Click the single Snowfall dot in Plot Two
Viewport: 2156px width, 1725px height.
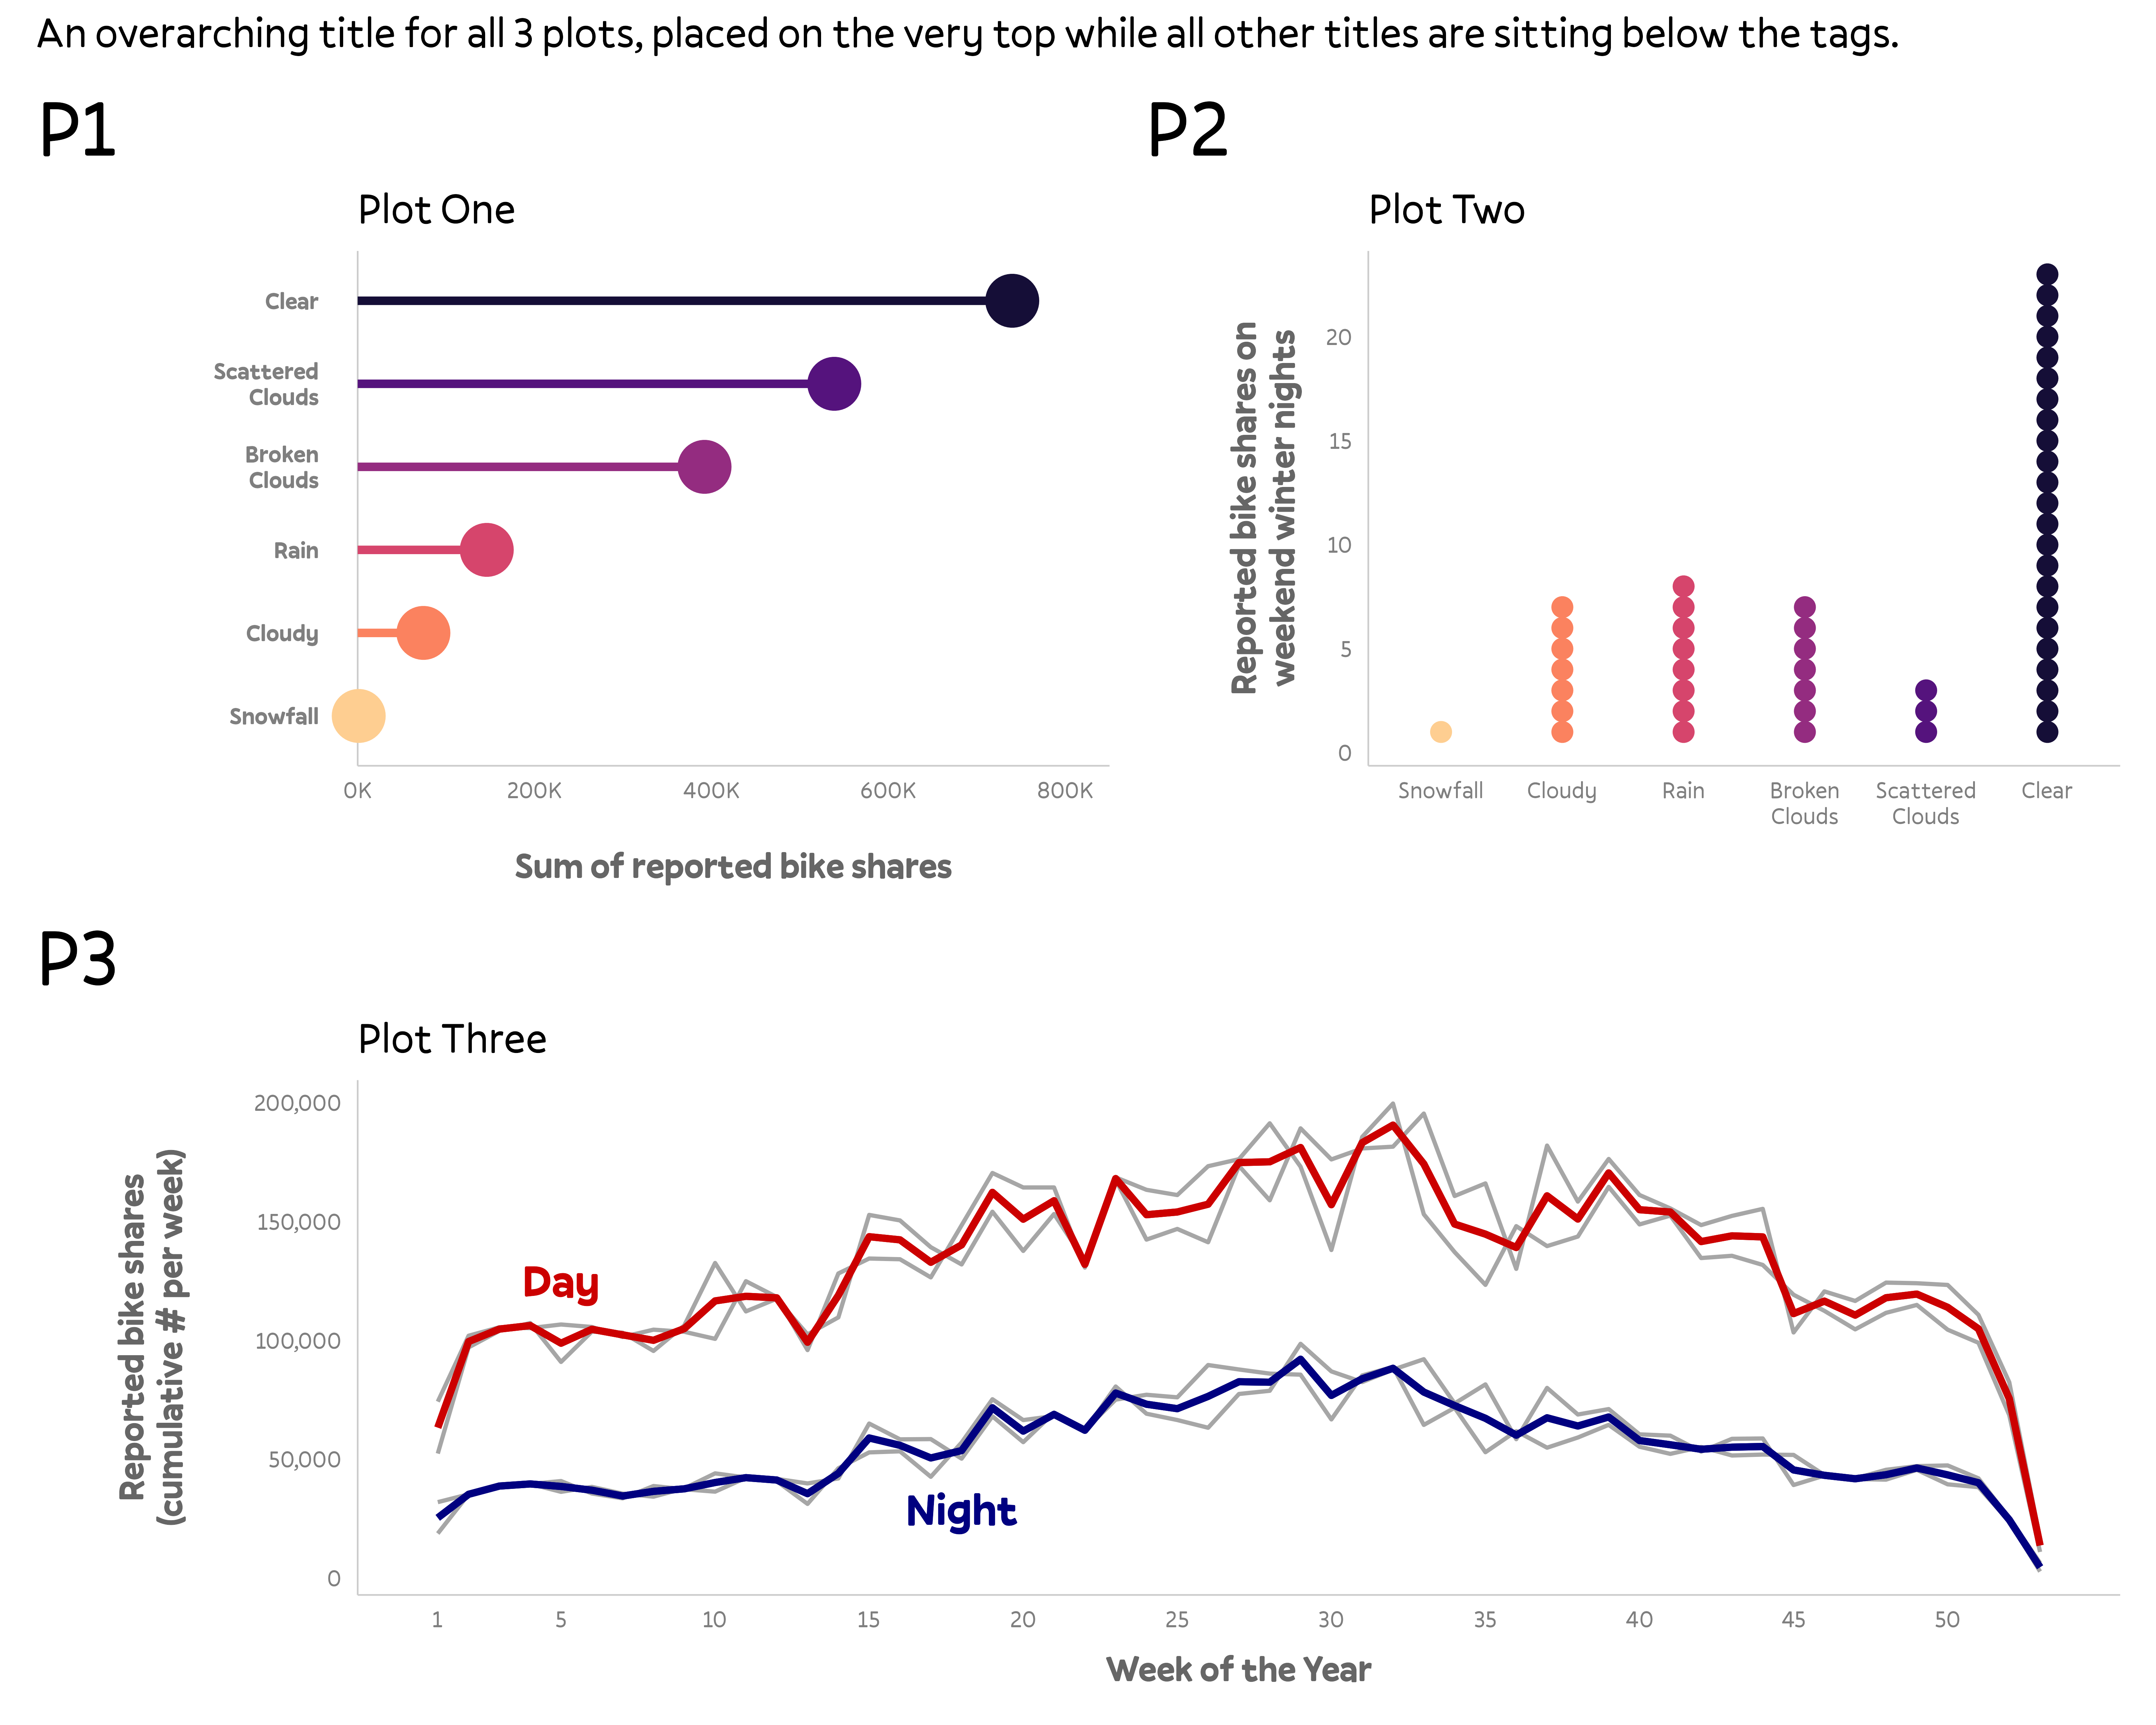1440,732
